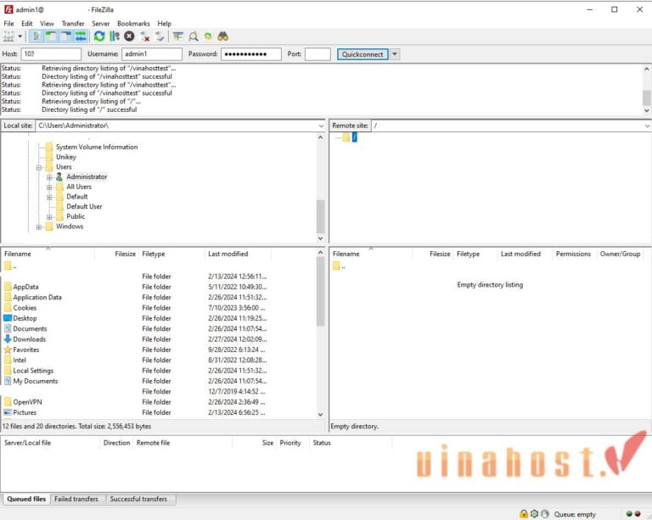The image size is (652, 520).
Task: Disconnect from the current server
Action: coord(144,36)
